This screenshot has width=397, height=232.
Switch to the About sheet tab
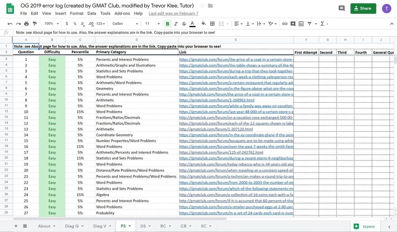click(x=47, y=226)
